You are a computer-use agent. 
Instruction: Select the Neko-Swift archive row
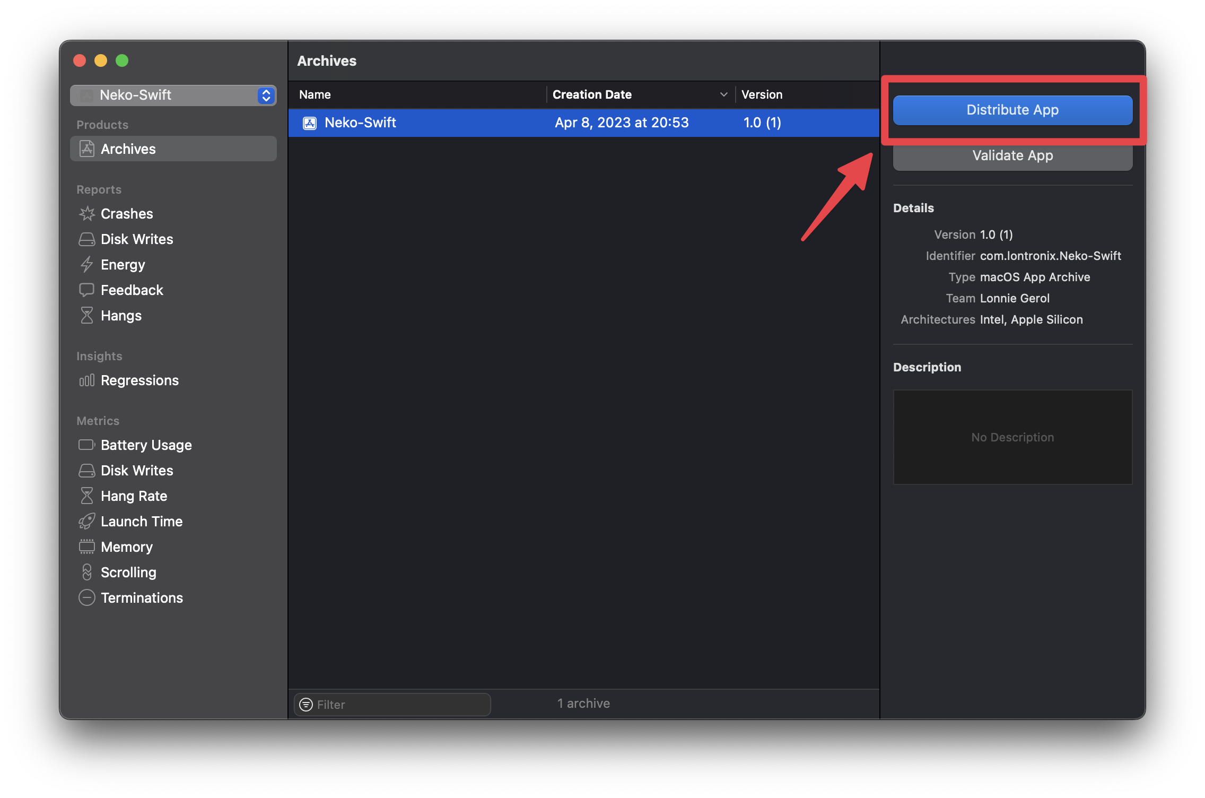[583, 123]
